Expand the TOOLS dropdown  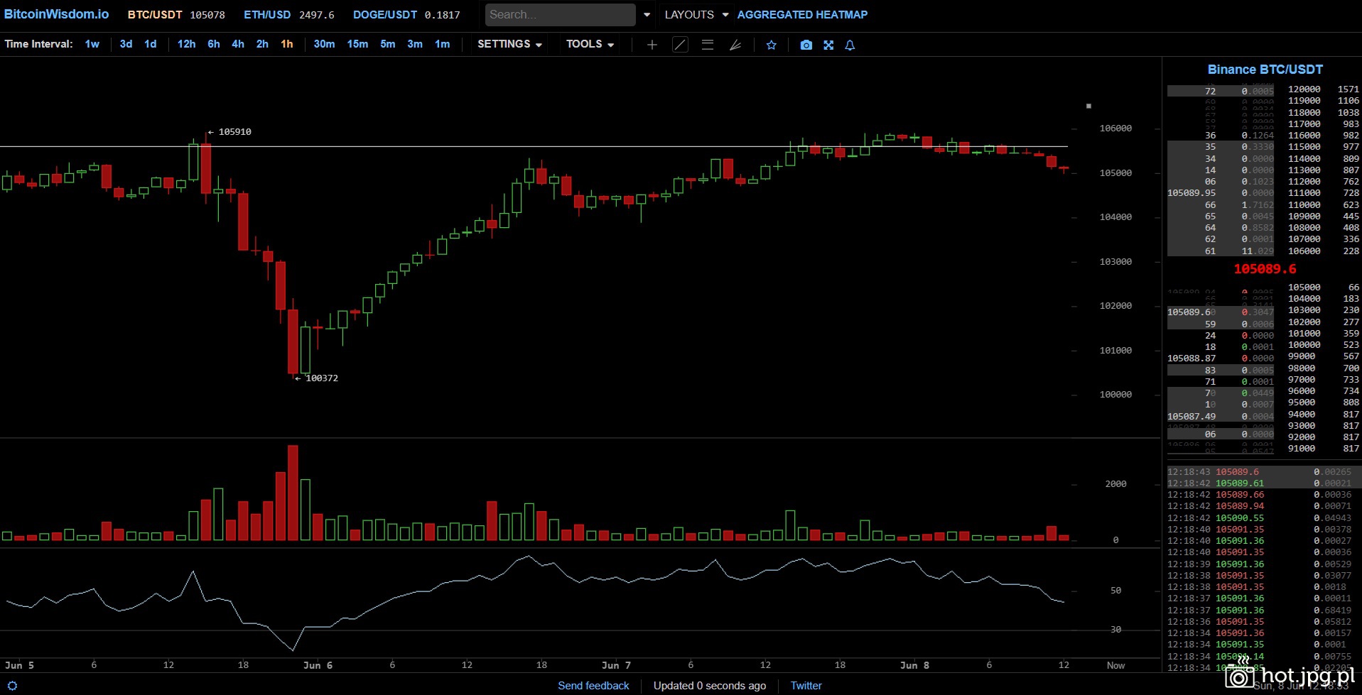[590, 44]
